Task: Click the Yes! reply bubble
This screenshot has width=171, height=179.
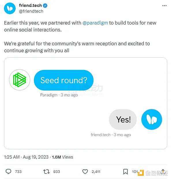Action: [x=123, y=119]
